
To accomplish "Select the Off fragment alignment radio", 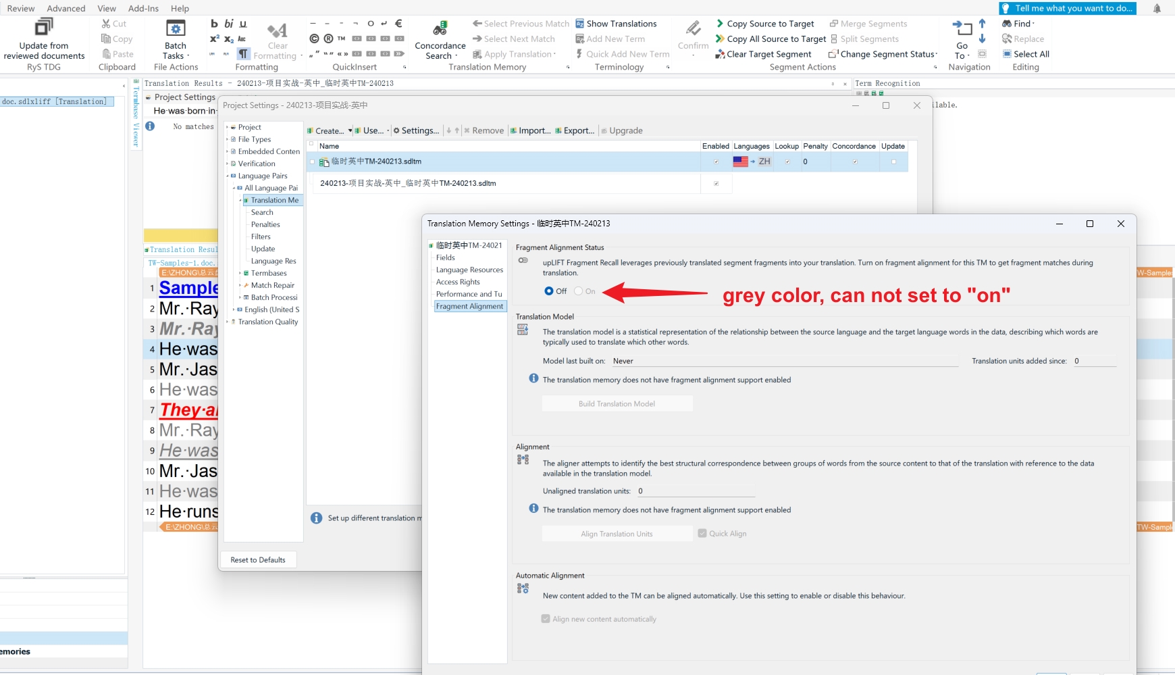I will click(x=549, y=291).
